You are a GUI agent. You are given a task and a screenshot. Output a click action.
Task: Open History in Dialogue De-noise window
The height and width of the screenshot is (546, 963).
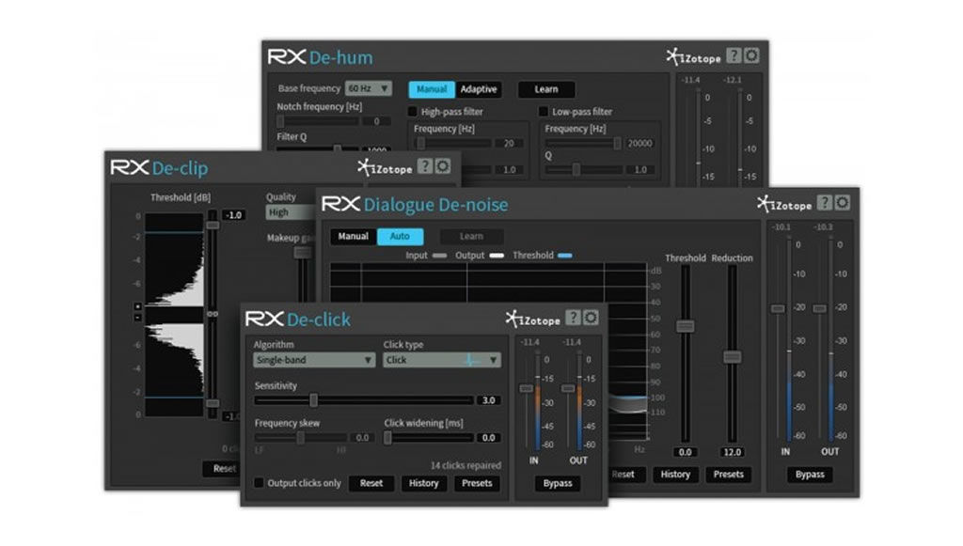coord(675,475)
